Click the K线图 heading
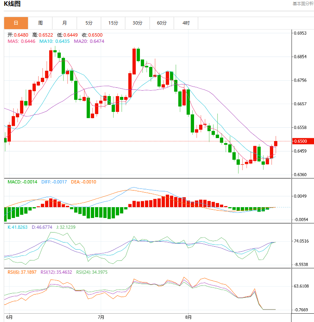The height and width of the screenshot is (322, 314). coord(12,4)
